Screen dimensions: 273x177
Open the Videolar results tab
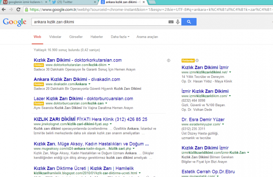coord(55,37)
